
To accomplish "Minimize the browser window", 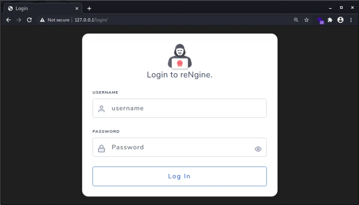I will click(x=330, y=8).
